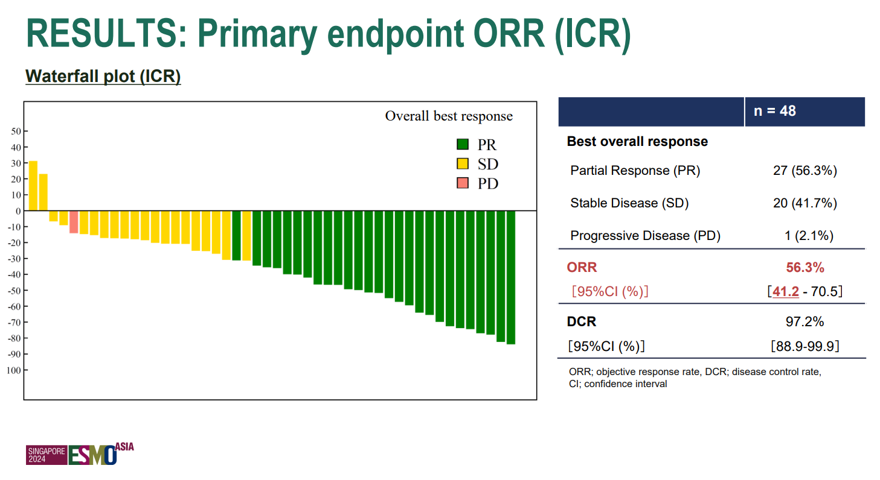
Task: Click the bold 'DCR' label
Action: click(x=582, y=322)
